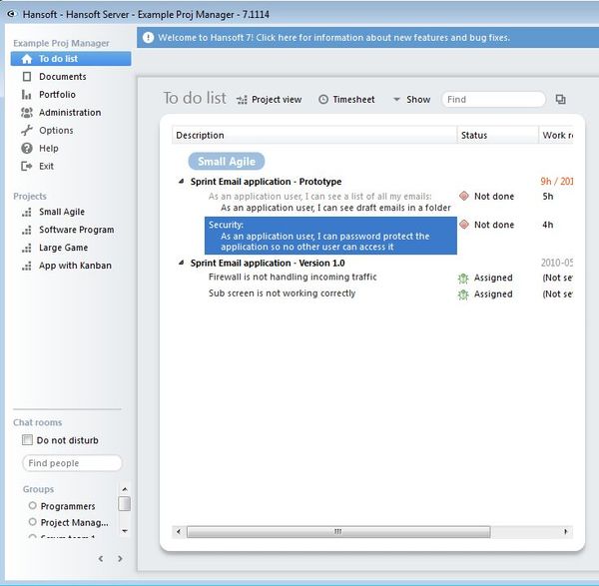Open the Portfolio chart icon
Screen dimensions: 599x586
click(27, 95)
